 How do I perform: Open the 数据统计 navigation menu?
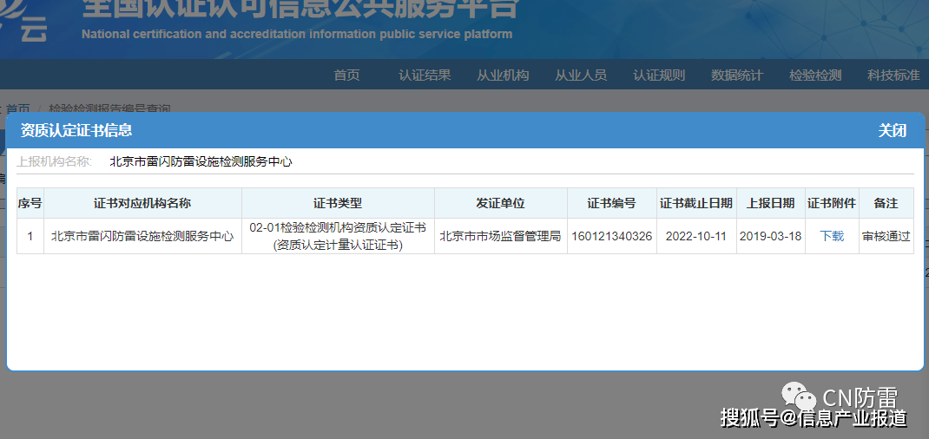[x=737, y=75]
